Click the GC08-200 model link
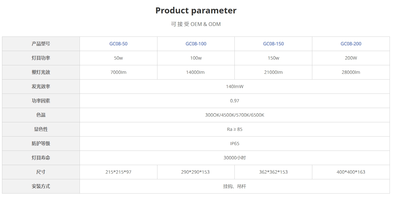 (x=351, y=44)
